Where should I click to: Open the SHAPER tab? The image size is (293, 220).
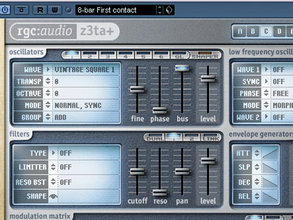point(205,55)
